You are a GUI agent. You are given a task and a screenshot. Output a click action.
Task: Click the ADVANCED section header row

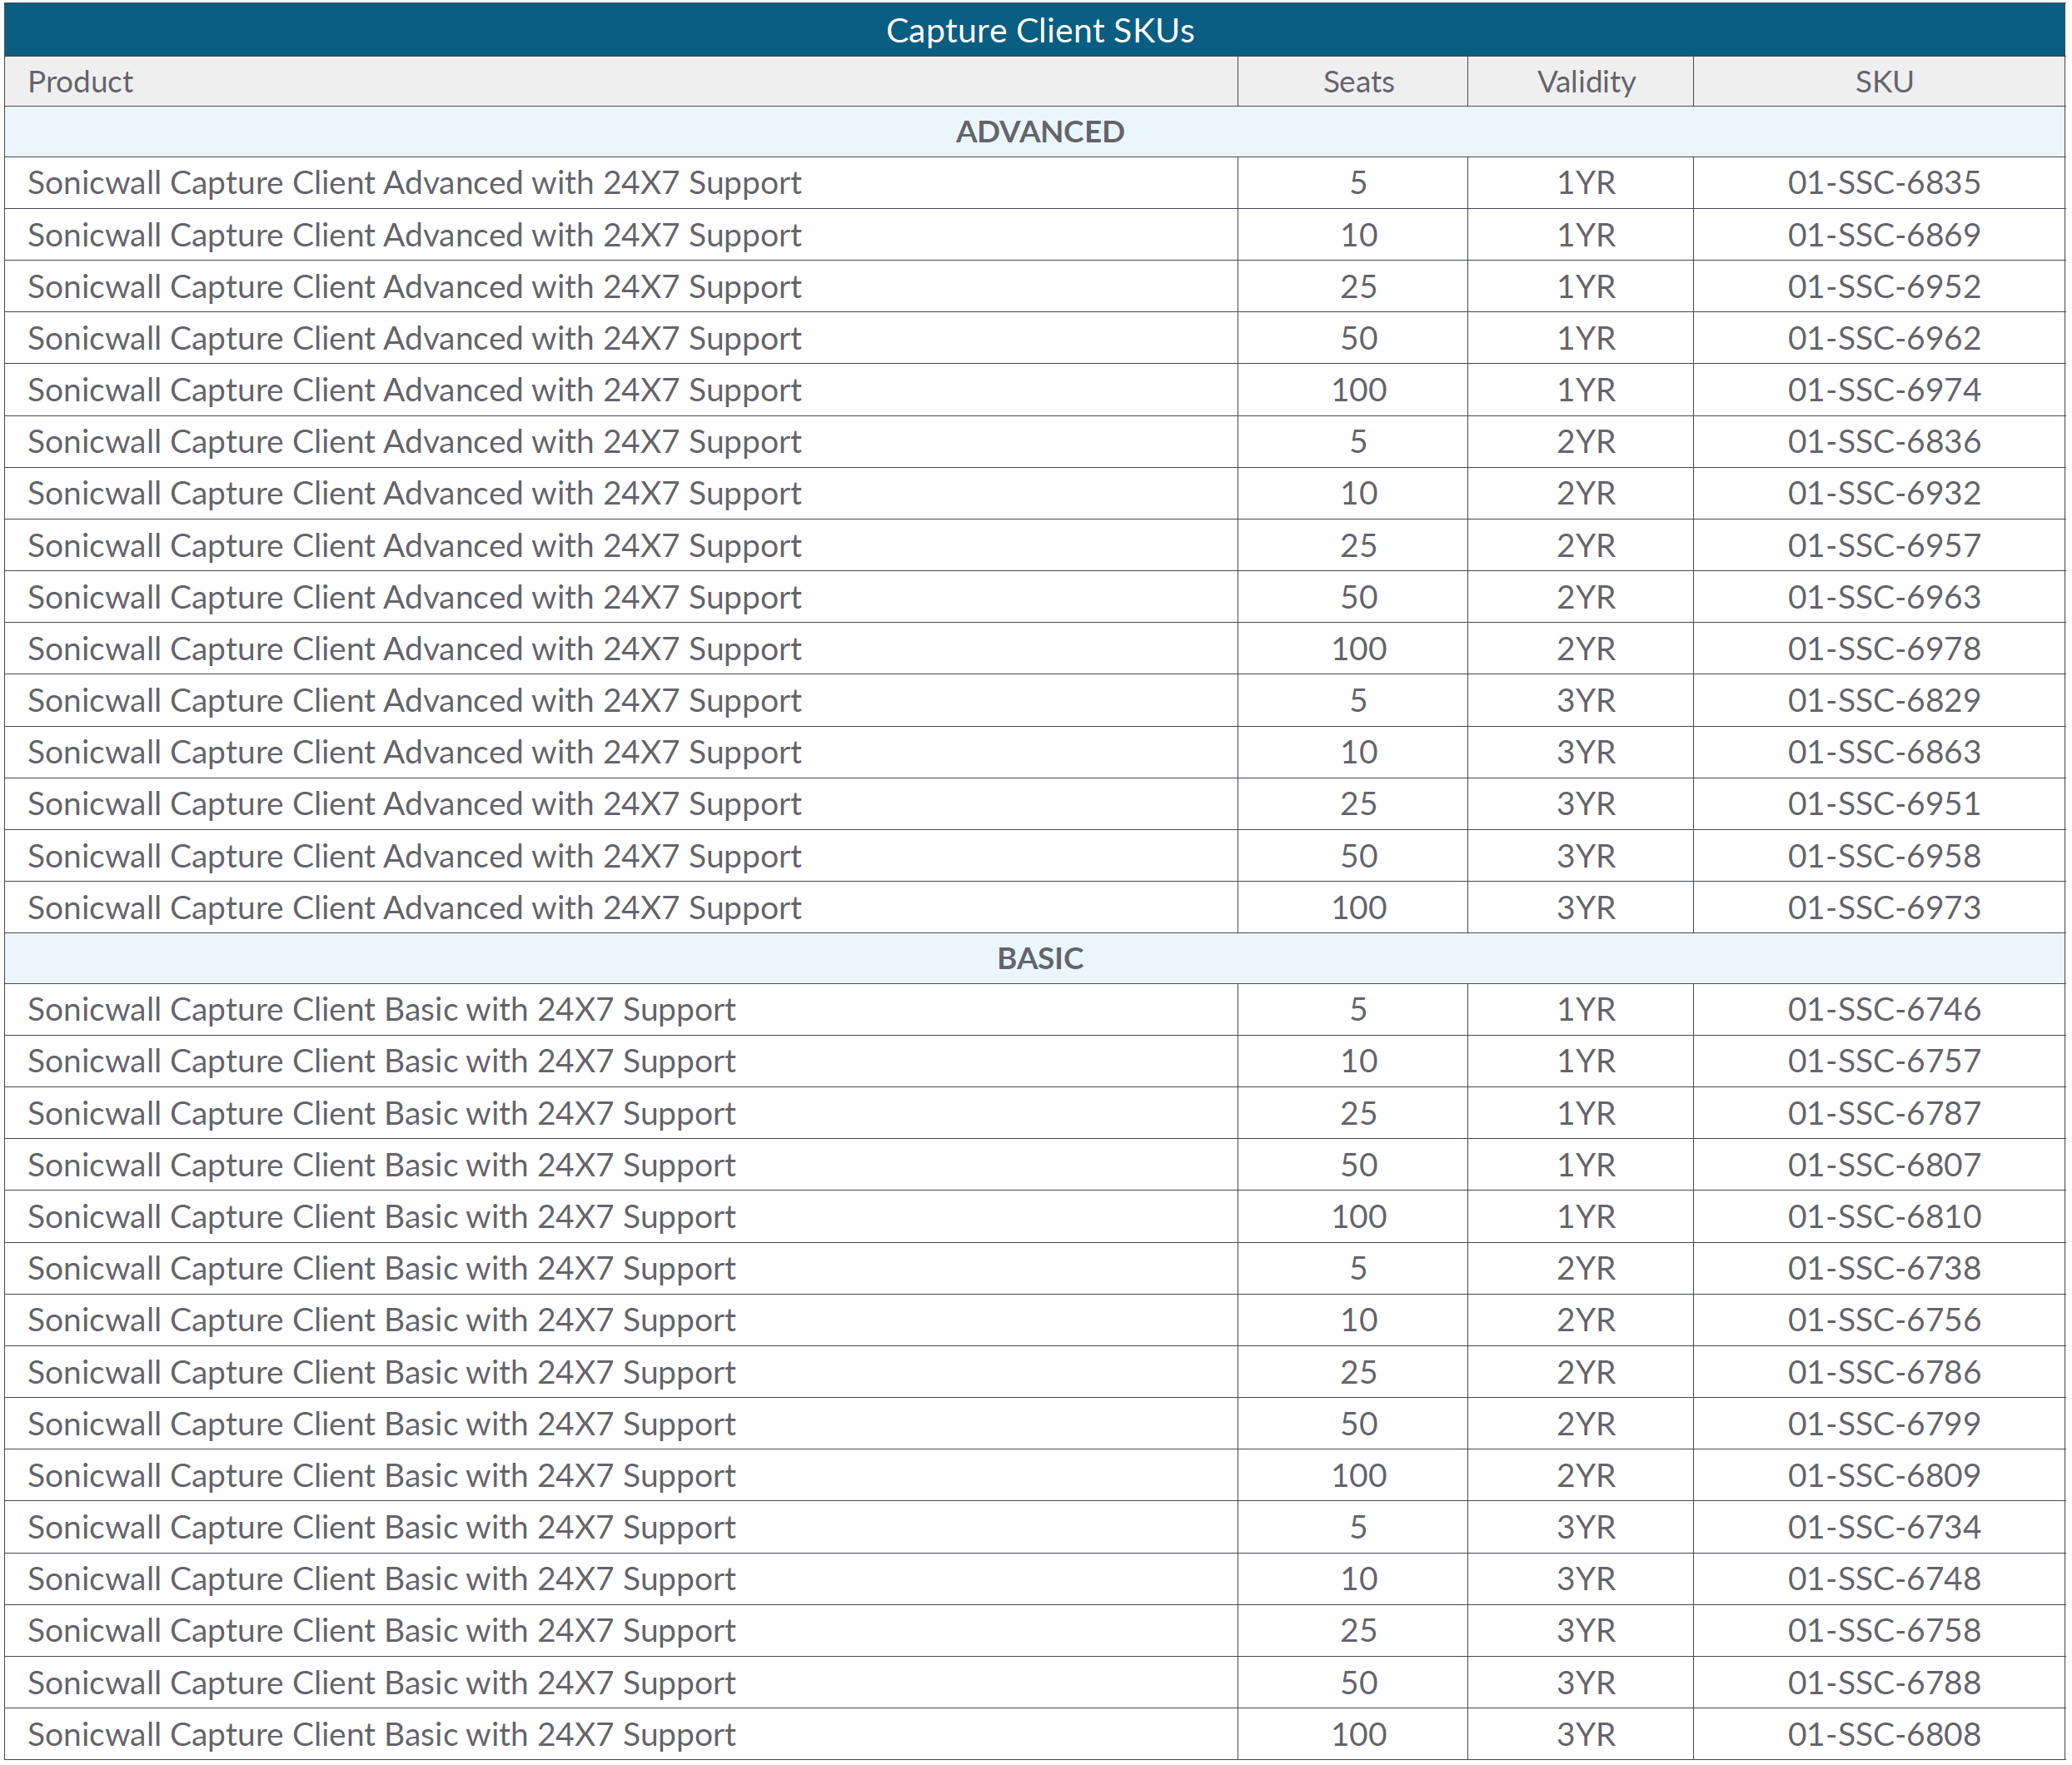tap(1039, 132)
